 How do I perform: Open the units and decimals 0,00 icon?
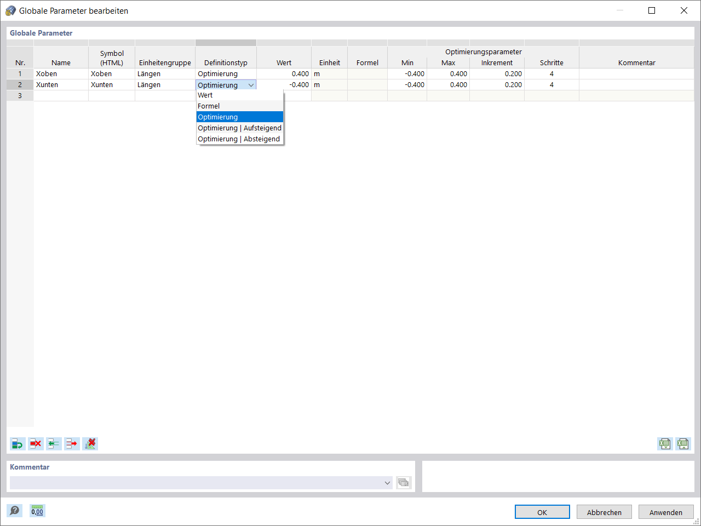point(37,511)
